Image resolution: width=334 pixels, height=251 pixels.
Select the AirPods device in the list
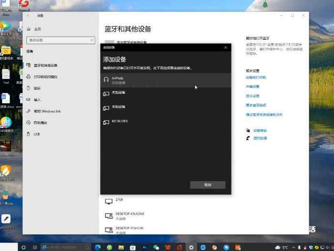[166, 80]
